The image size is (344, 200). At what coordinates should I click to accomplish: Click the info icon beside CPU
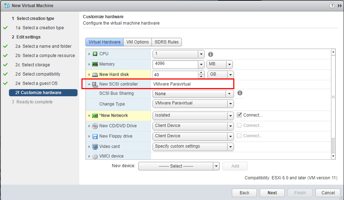click(211, 54)
